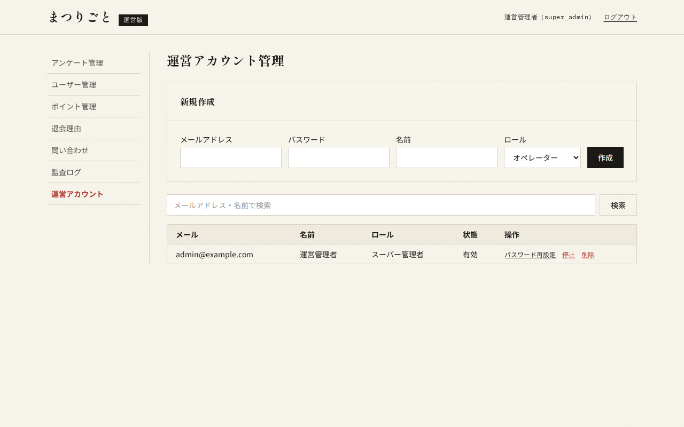Click 停止 for admin@example.com
Viewport: 684px width, 427px height.
[569, 255]
